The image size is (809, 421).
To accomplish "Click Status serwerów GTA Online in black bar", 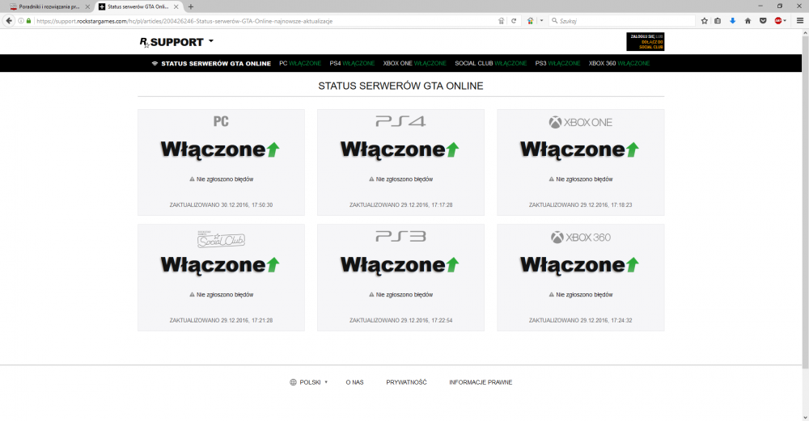I will point(216,63).
